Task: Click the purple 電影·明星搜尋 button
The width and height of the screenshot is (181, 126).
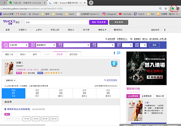Action: coord(99,22)
